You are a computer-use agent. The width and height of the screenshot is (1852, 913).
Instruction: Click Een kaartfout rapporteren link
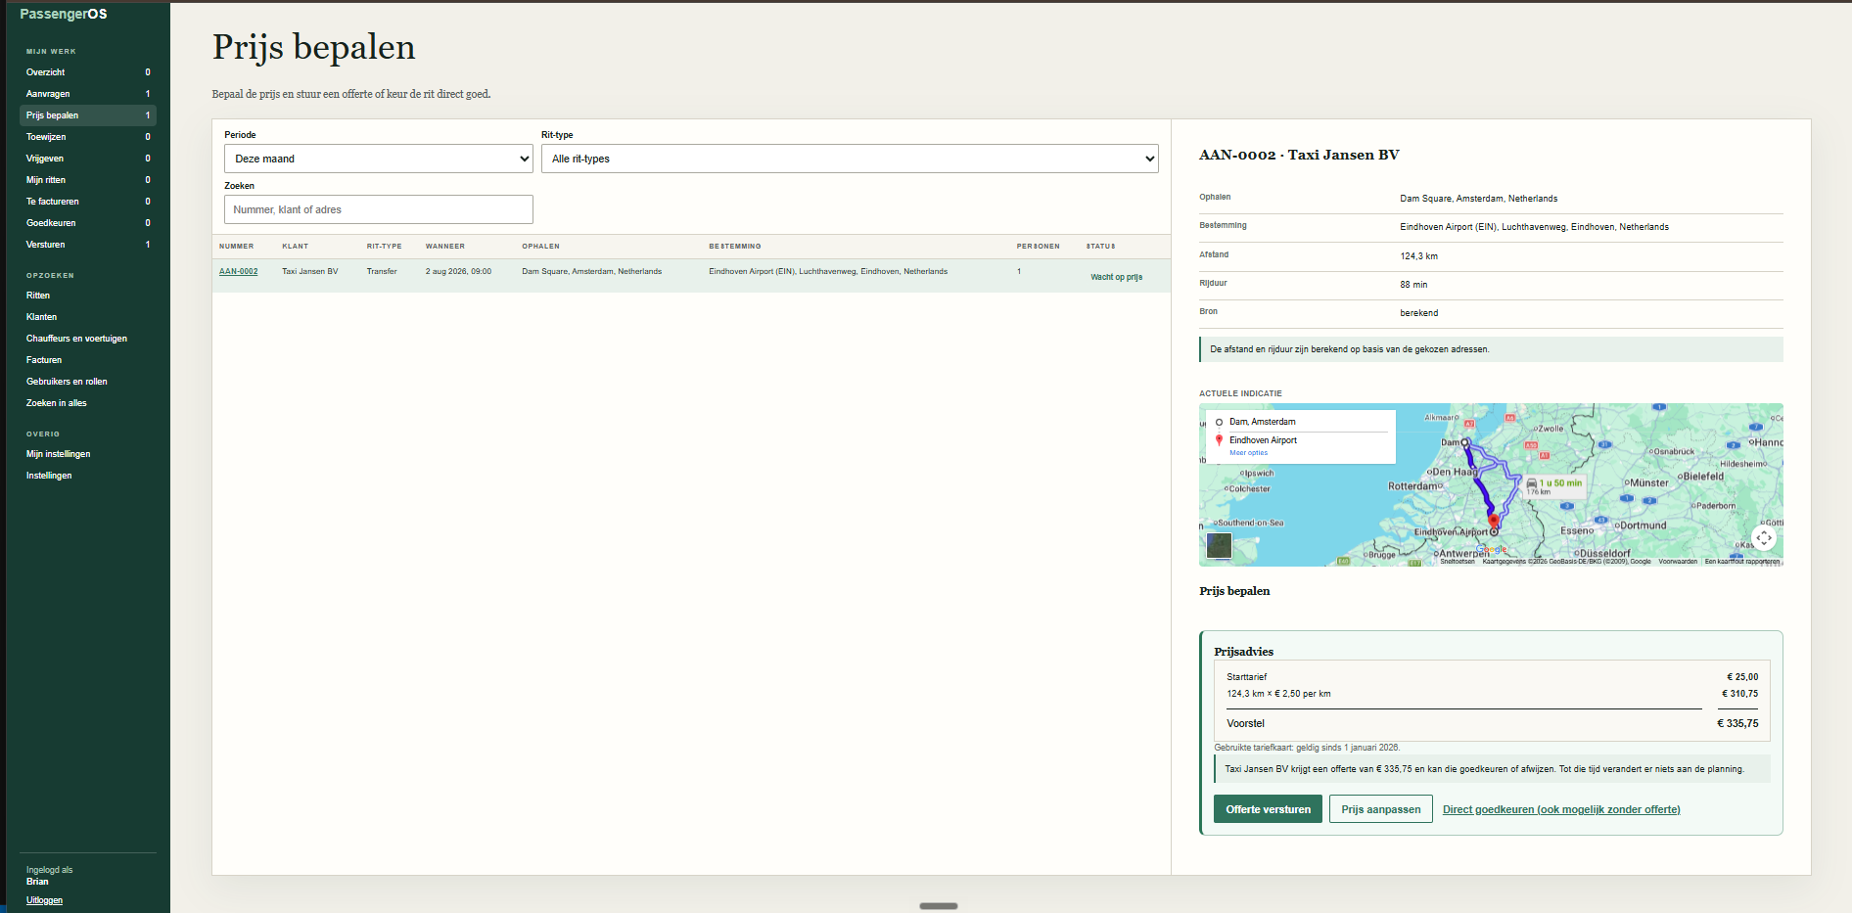[1742, 562]
